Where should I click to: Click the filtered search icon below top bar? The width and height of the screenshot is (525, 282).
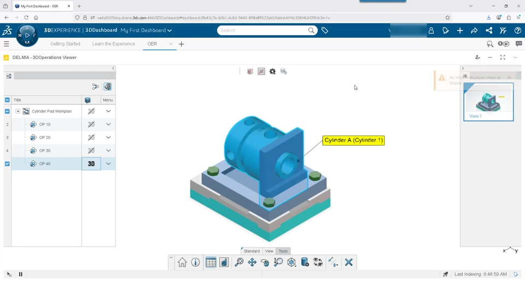click(x=490, y=44)
